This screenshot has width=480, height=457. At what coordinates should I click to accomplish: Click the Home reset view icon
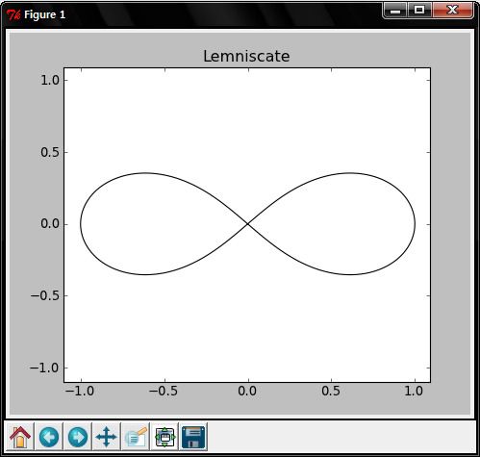(x=20, y=437)
